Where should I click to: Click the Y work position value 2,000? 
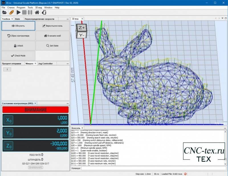coord(62,131)
